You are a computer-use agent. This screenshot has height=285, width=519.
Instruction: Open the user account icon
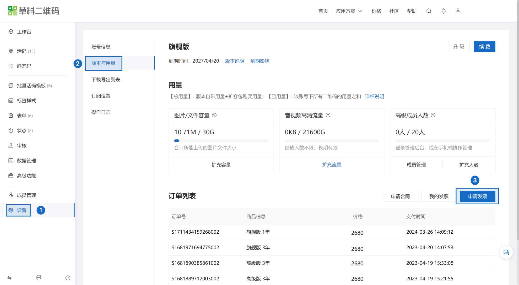click(x=458, y=11)
